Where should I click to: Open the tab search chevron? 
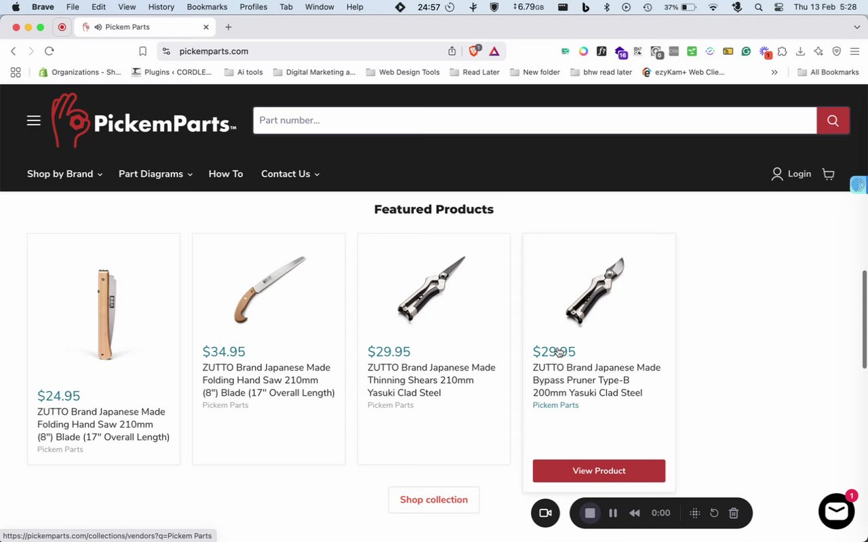click(857, 27)
